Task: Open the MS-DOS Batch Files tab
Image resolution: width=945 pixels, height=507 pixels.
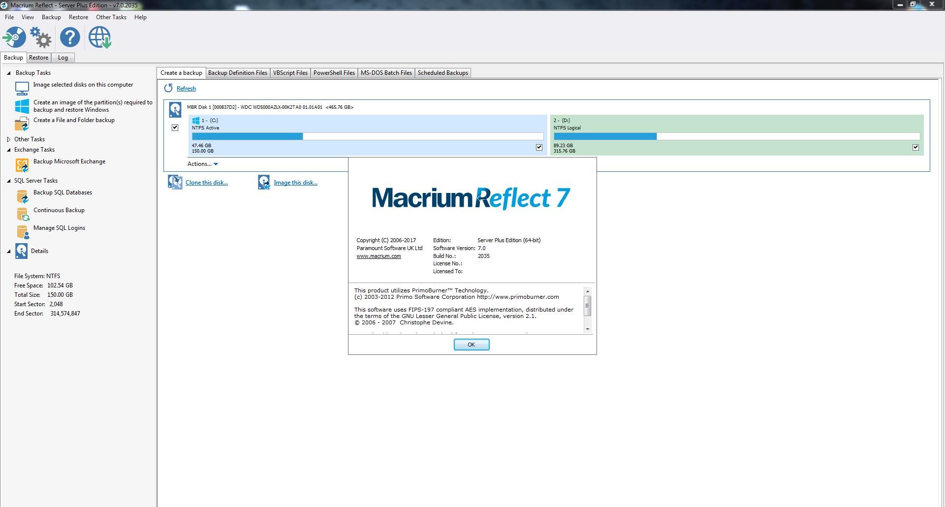Action: [x=386, y=73]
